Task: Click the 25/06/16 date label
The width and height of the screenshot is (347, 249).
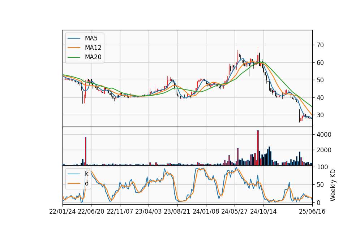Action: [312, 212]
